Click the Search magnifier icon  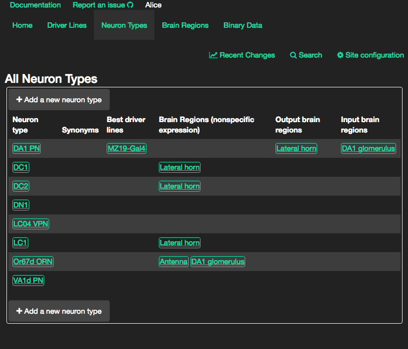pyautogui.click(x=293, y=55)
